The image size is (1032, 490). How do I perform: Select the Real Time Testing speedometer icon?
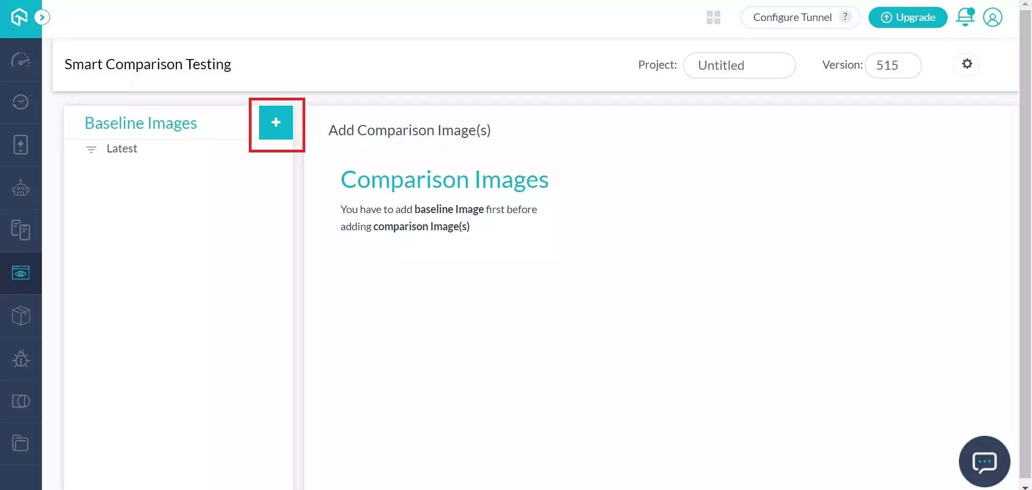(x=20, y=61)
